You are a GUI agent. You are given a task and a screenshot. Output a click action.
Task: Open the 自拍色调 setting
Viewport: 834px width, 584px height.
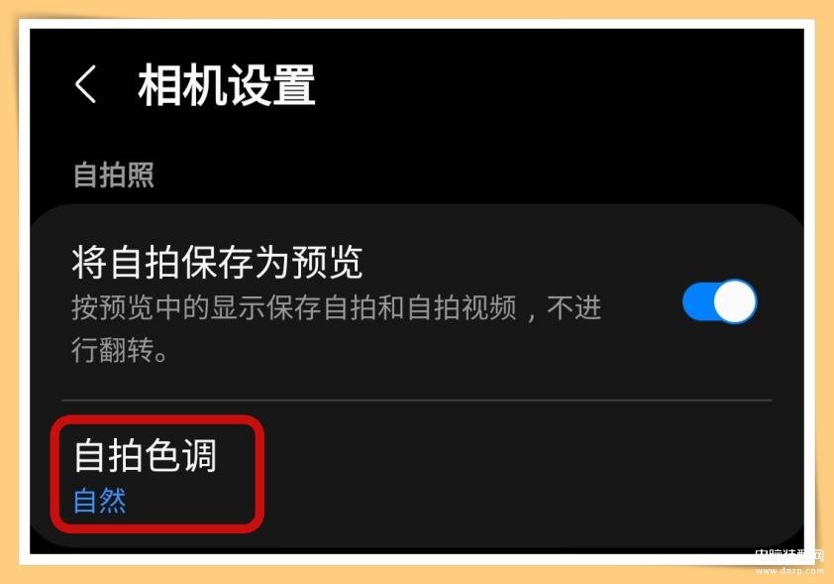[416, 475]
